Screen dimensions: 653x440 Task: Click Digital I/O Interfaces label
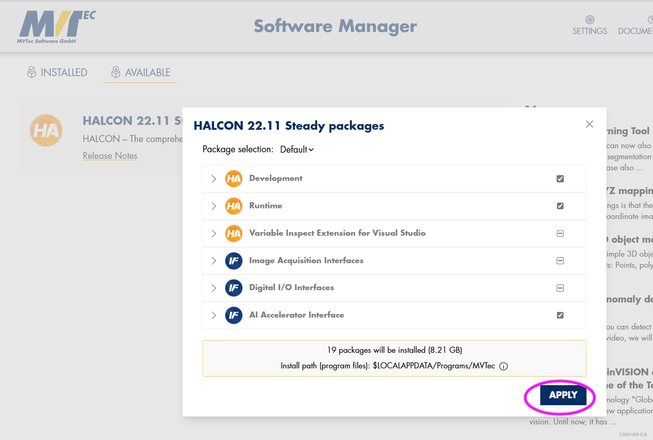click(x=291, y=288)
